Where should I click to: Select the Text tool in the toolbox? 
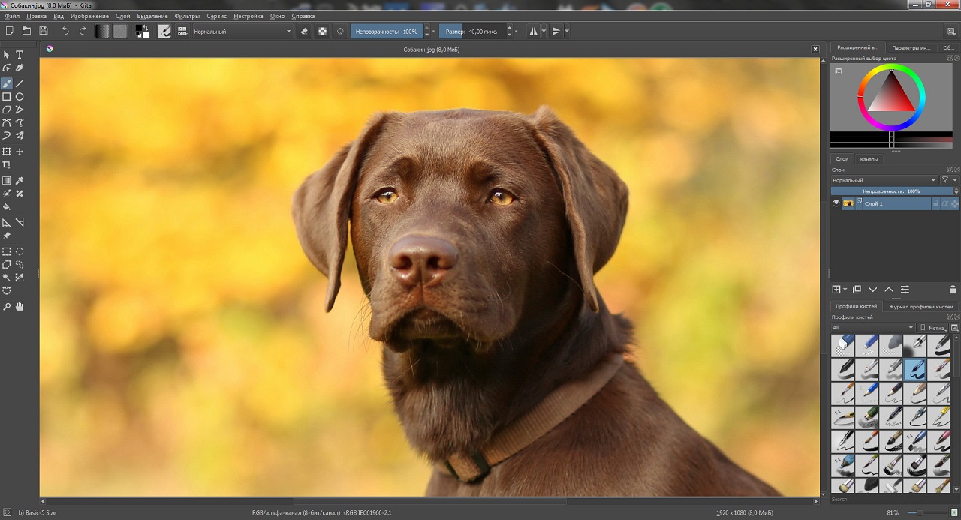pyautogui.click(x=20, y=55)
